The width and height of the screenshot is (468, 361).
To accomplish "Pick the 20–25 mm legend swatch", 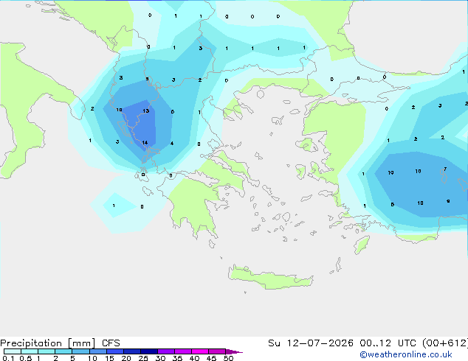I will (x=132, y=351).
